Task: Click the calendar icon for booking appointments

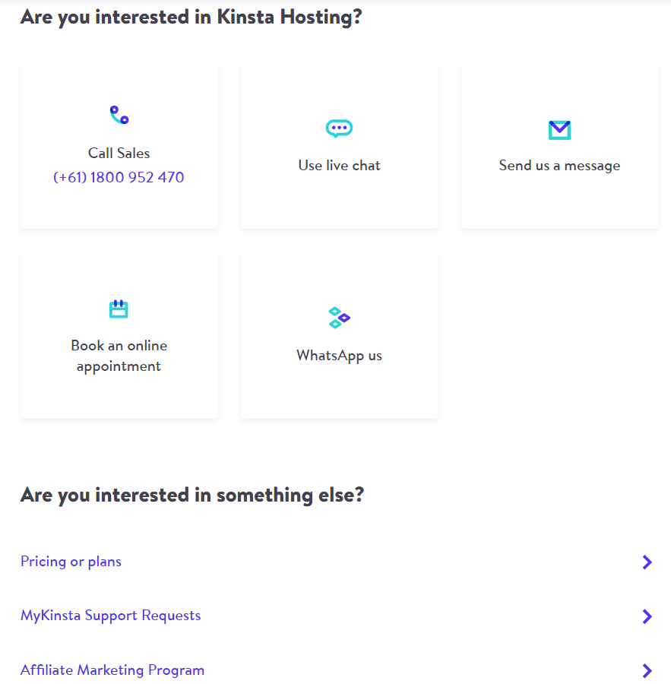Action: 119,309
